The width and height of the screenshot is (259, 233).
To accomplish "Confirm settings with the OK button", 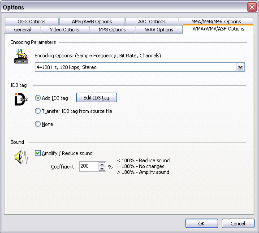I will (x=202, y=224).
